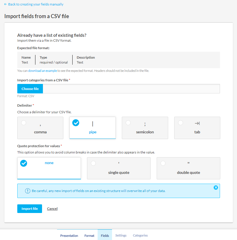
Task: Choose none for quote protection
Action: click(x=49, y=168)
